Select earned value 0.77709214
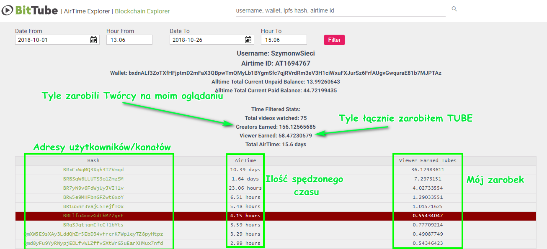This screenshot has height=249, width=547. pos(428,225)
